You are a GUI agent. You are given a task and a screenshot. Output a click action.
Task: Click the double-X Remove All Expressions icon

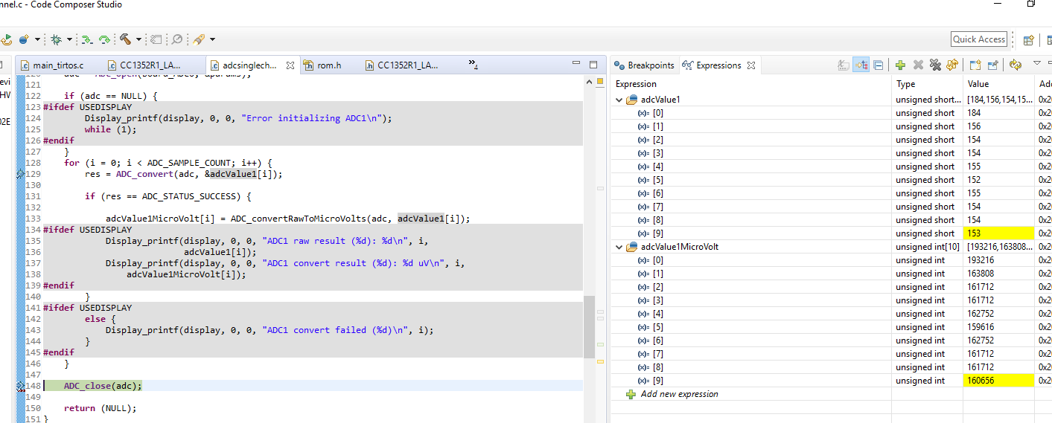click(x=935, y=65)
